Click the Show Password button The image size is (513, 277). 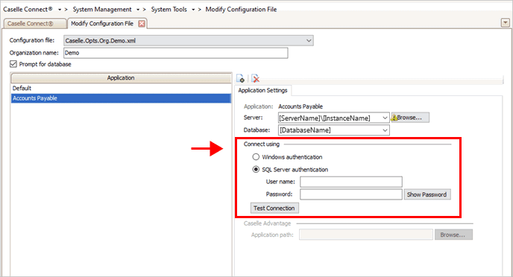click(427, 194)
